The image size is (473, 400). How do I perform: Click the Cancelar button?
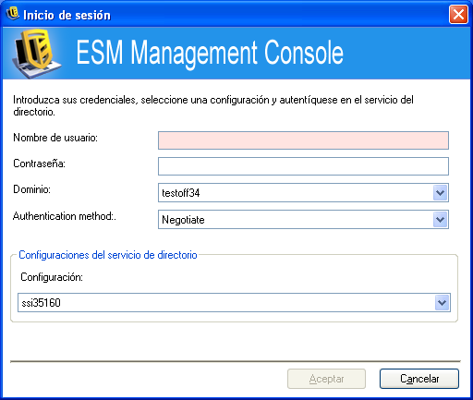click(x=419, y=379)
